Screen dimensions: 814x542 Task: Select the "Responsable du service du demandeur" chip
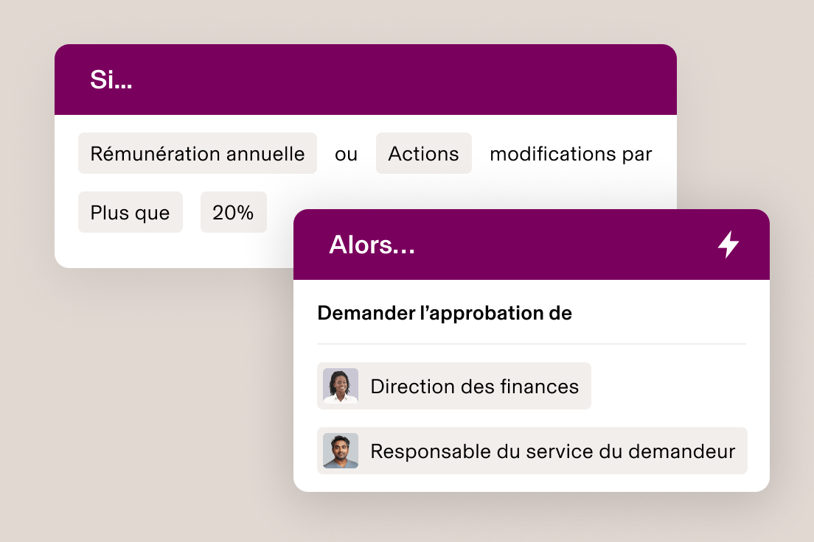click(x=532, y=451)
